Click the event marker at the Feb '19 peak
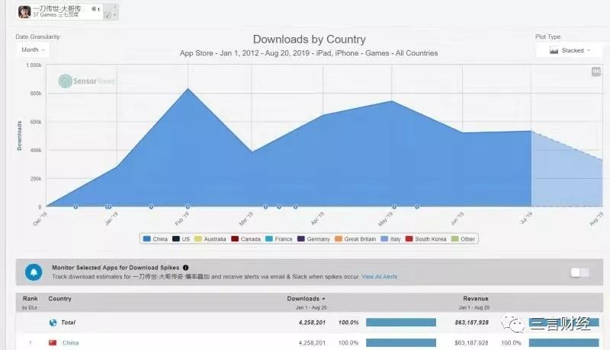The image size is (610, 350). [188, 207]
